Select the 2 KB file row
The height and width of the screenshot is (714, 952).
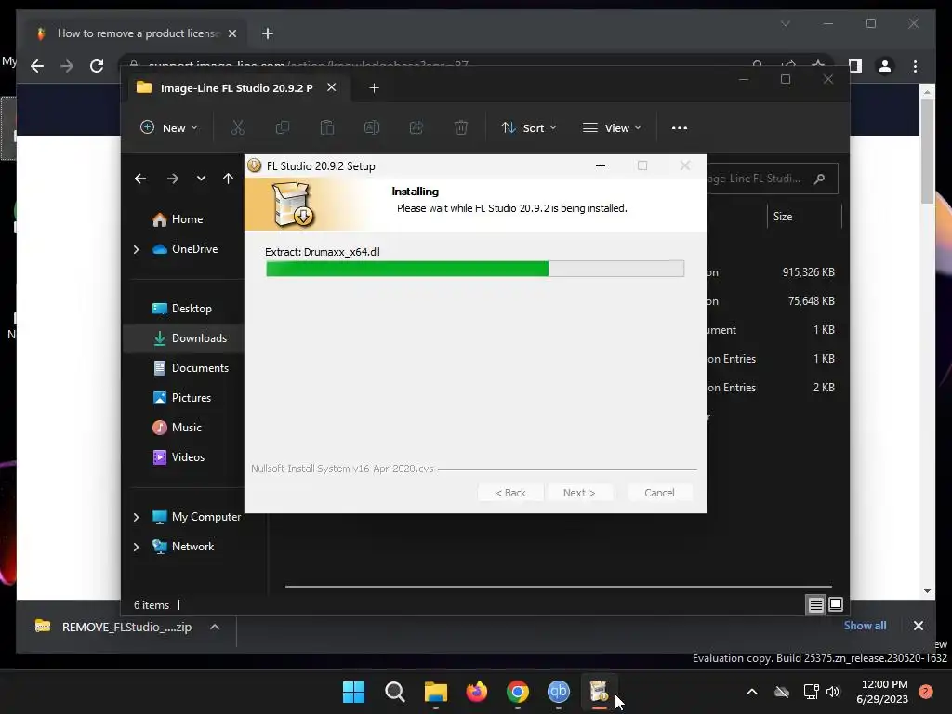(x=773, y=388)
